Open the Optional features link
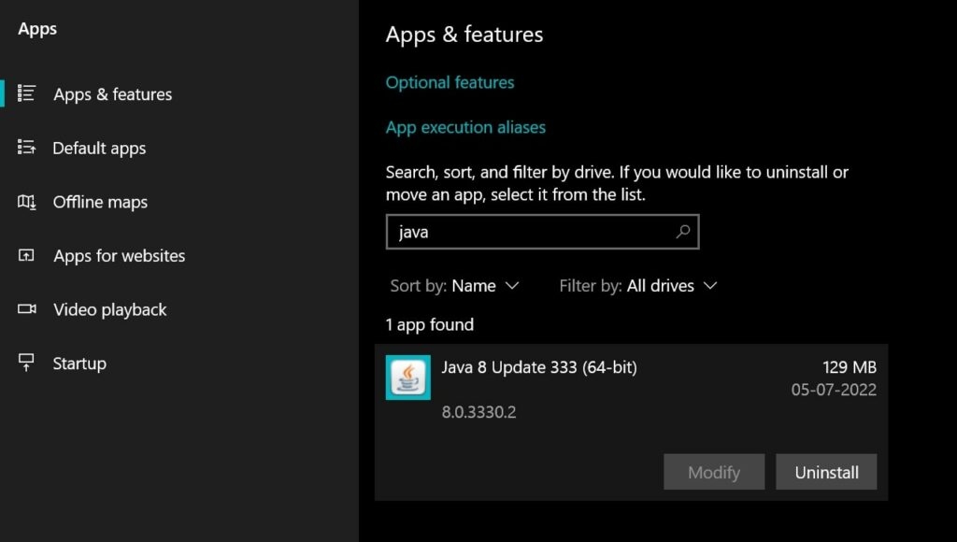This screenshot has height=542, width=957. coord(450,82)
